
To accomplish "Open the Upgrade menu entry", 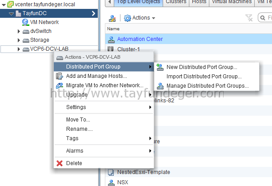I will click(x=104, y=95).
